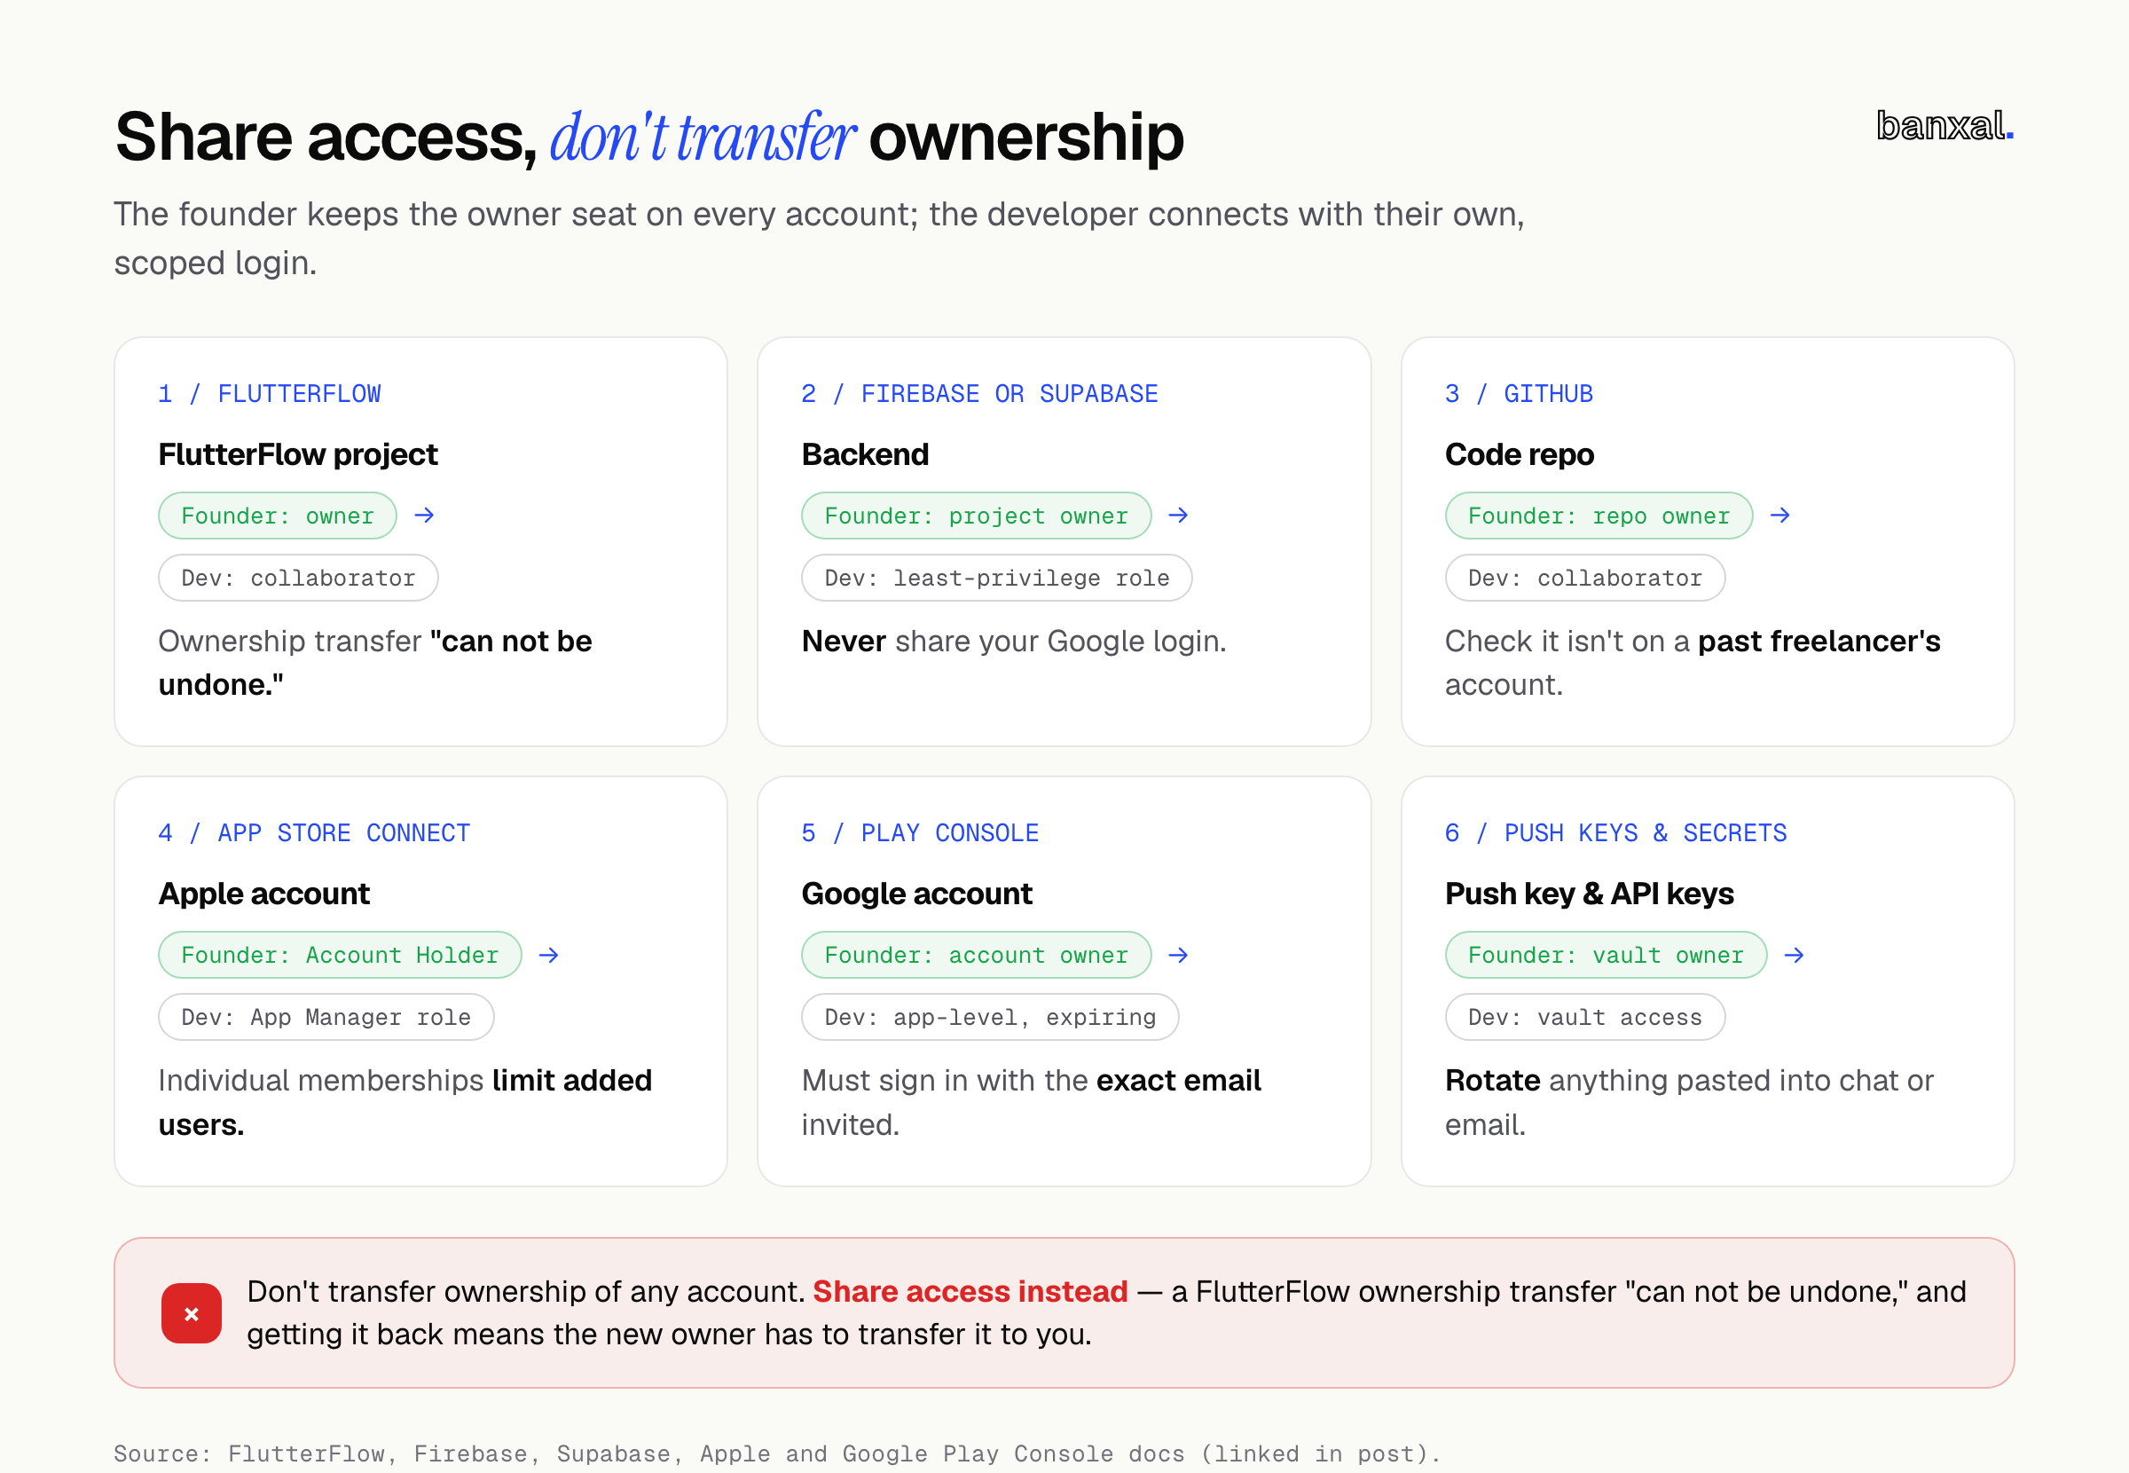
Task: Click the banxal logo
Action: (x=1944, y=125)
